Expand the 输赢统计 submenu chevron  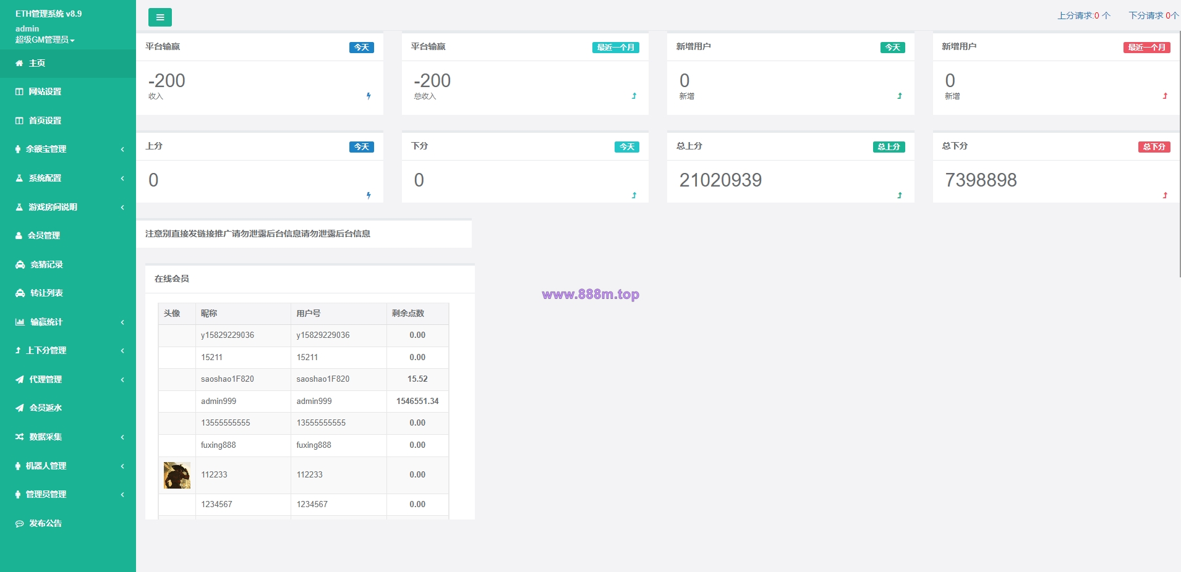point(122,322)
